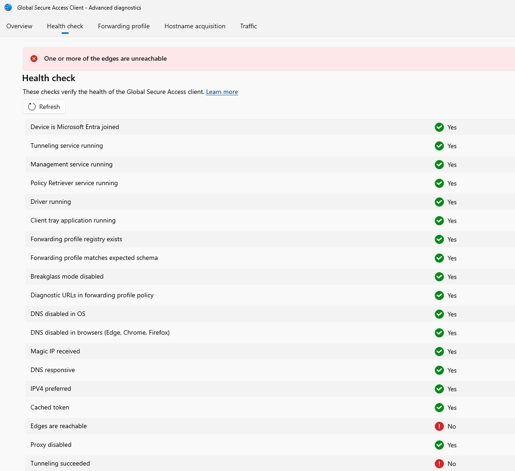Click the IPV4 preferred check row label
Image resolution: width=515 pixels, height=471 pixels.
click(51, 389)
